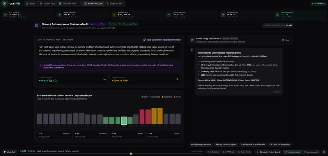Screen dimensions: 328x156
Task: Select the Gemini AI Audit tab
Action: tap(94, 4)
